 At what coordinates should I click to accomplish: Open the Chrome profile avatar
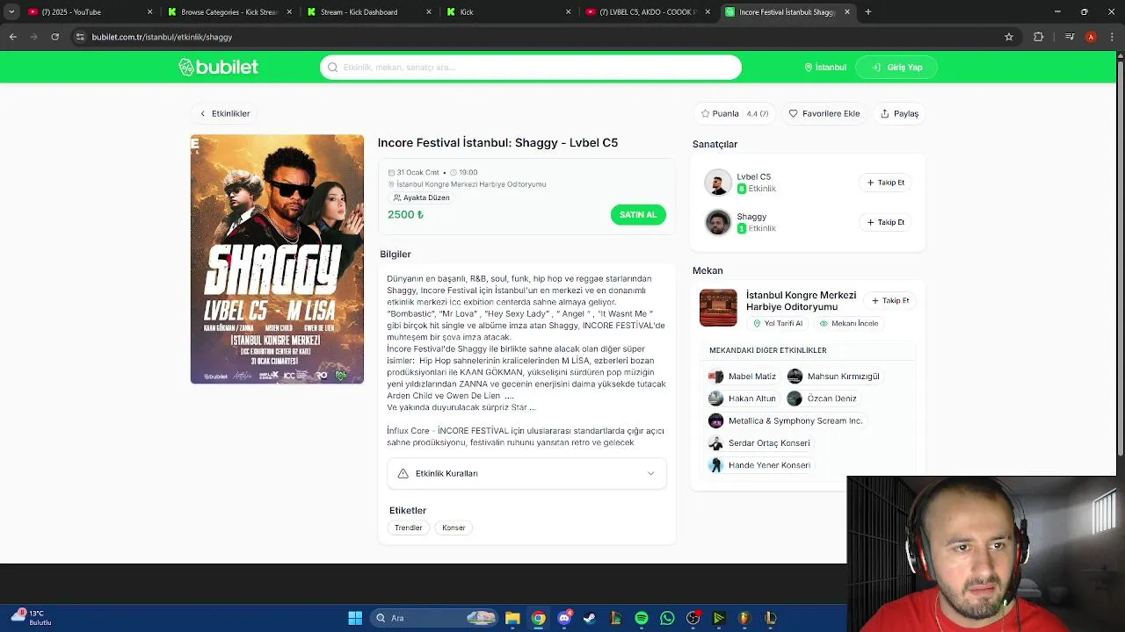click(x=1091, y=37)
